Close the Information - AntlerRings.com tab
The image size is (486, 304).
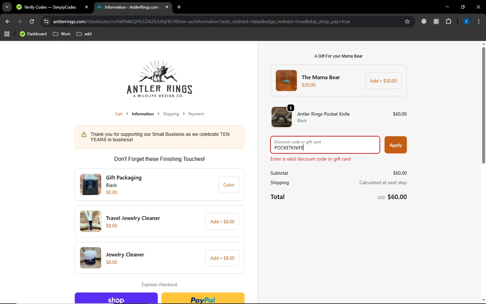[x=167, y=7]
